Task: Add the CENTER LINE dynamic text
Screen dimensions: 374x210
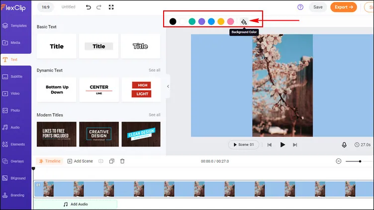Action: tap(99, 89)
